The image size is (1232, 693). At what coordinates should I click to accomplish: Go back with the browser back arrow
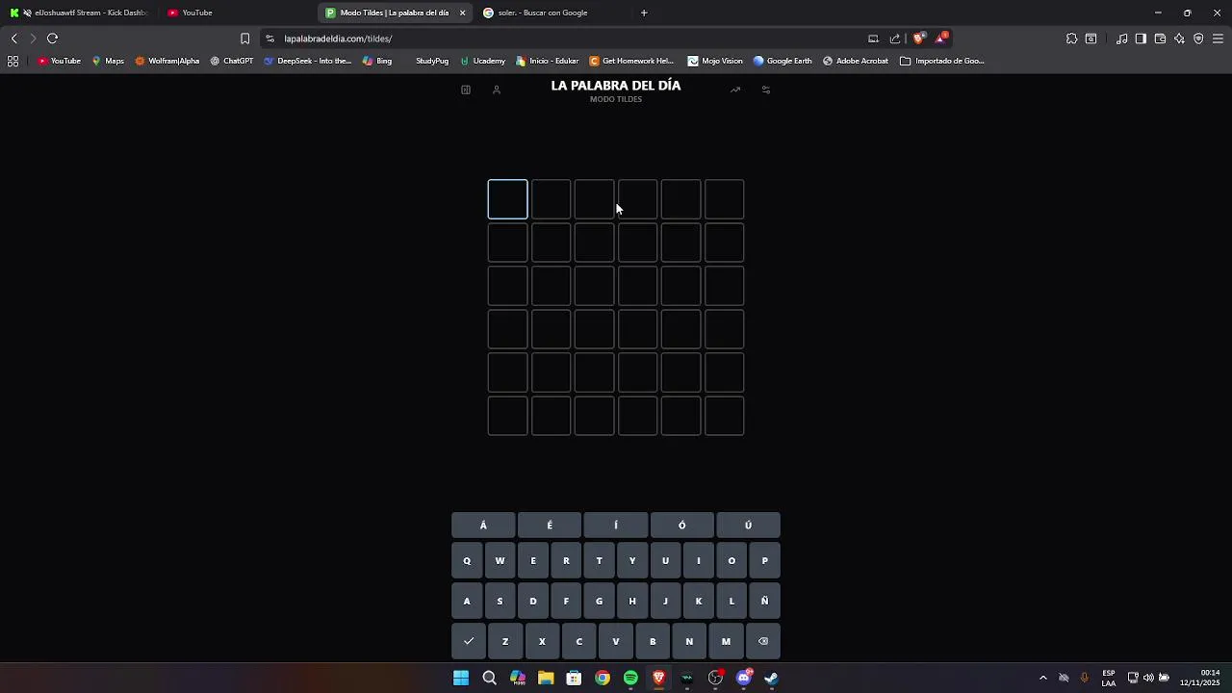point(13,38)
